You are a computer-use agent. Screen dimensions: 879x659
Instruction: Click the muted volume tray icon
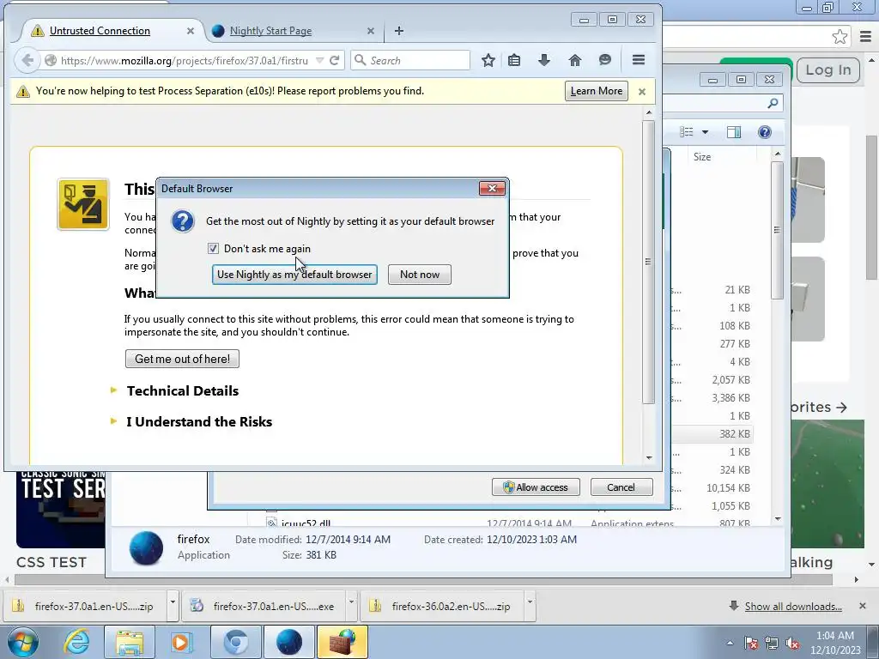point(792,644)
